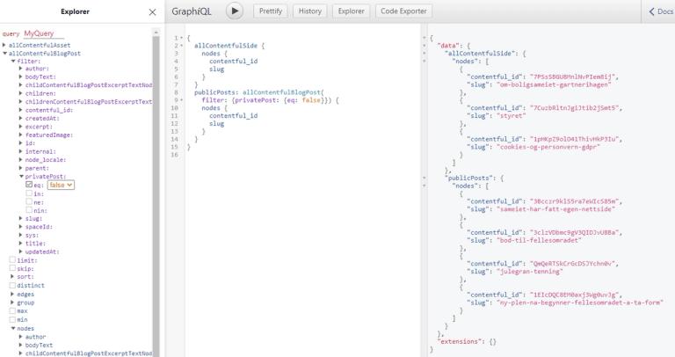Enable the skip argument checkbox
This screenshot has height=357, width=675.
(12, 268)
